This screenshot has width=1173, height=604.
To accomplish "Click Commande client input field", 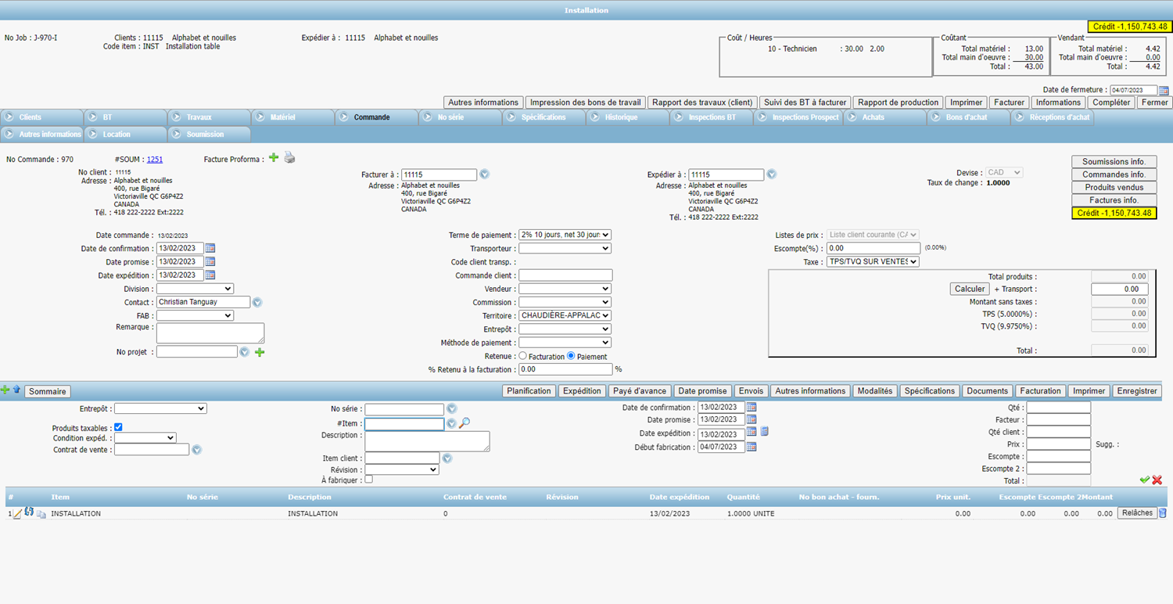I will pos(565,275).
